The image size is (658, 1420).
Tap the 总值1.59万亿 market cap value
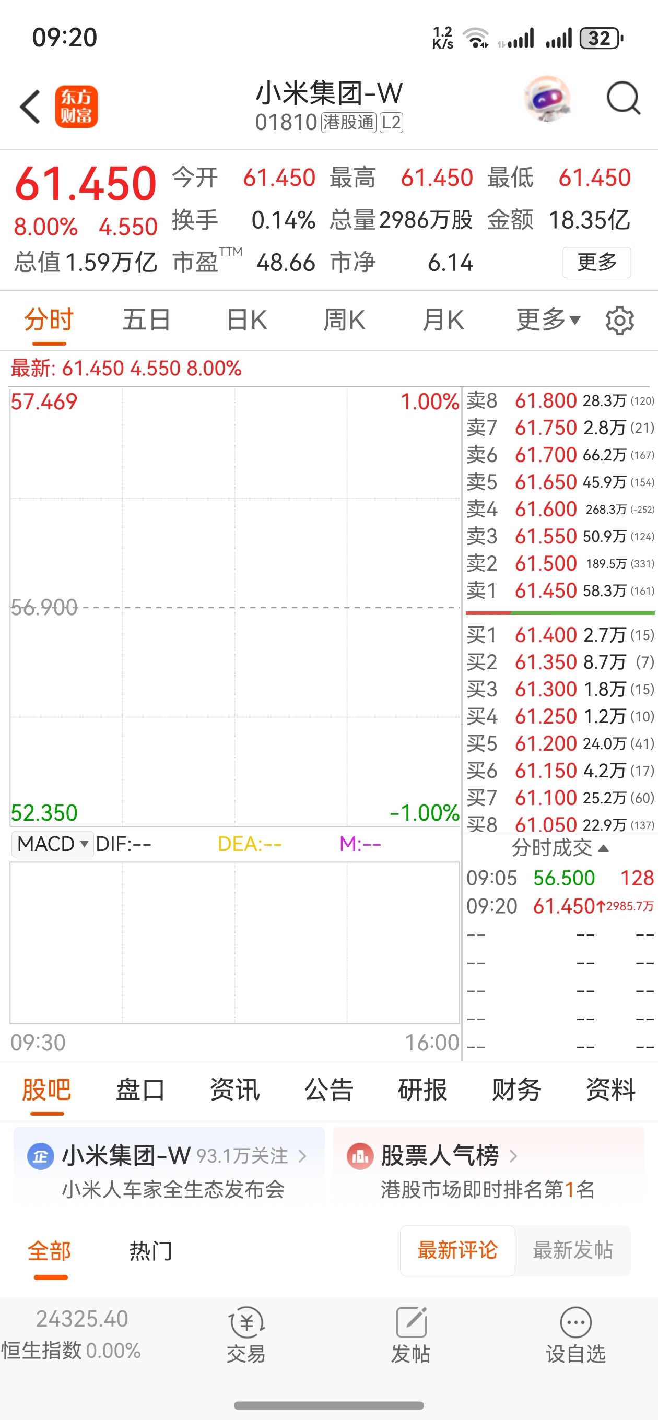pos(86,263)
